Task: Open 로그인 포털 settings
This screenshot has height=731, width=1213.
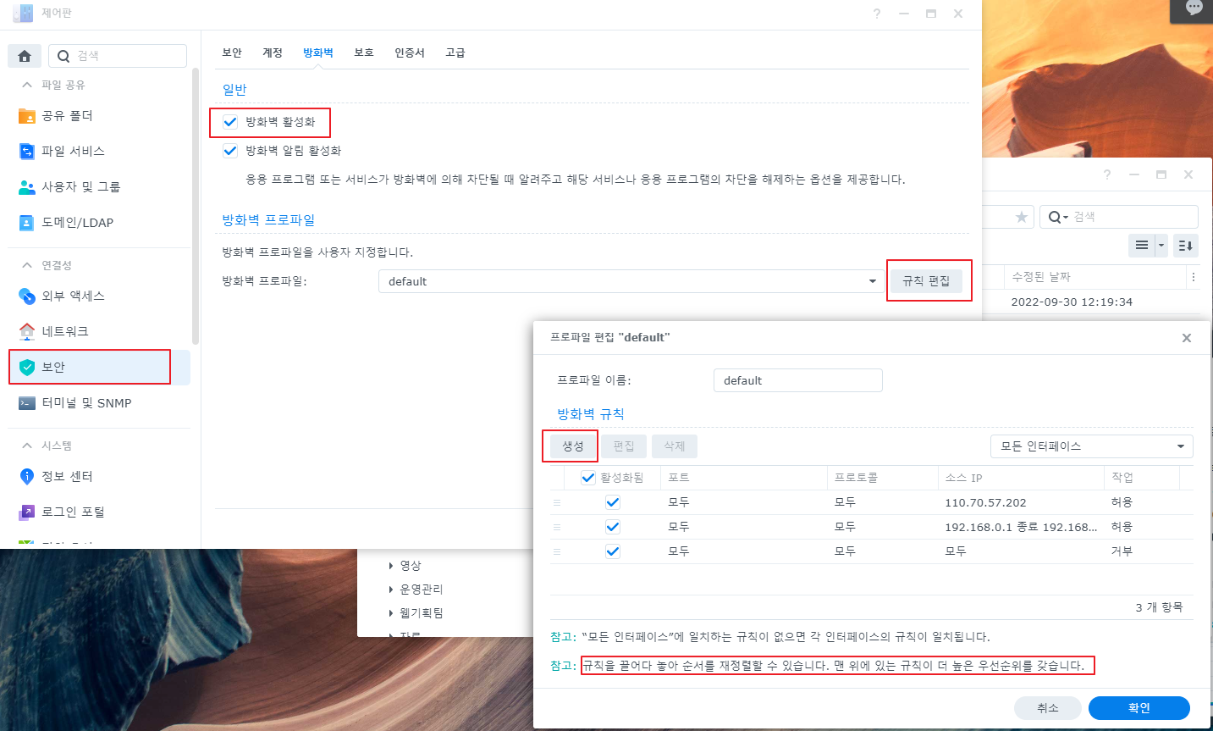Action: (99, 512)
